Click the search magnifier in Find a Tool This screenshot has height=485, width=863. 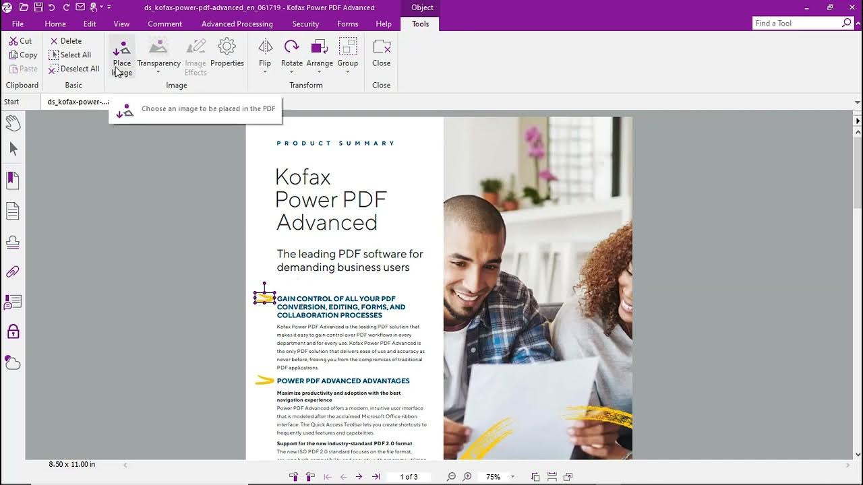847,23
